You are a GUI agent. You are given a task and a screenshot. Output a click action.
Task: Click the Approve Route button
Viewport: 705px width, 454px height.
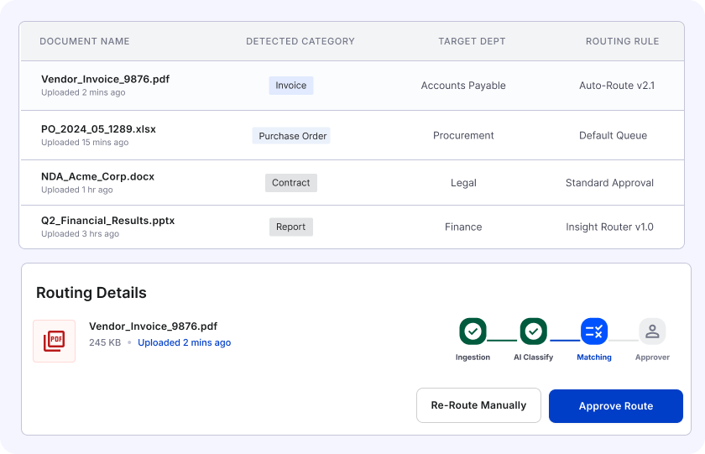point(615,406)
